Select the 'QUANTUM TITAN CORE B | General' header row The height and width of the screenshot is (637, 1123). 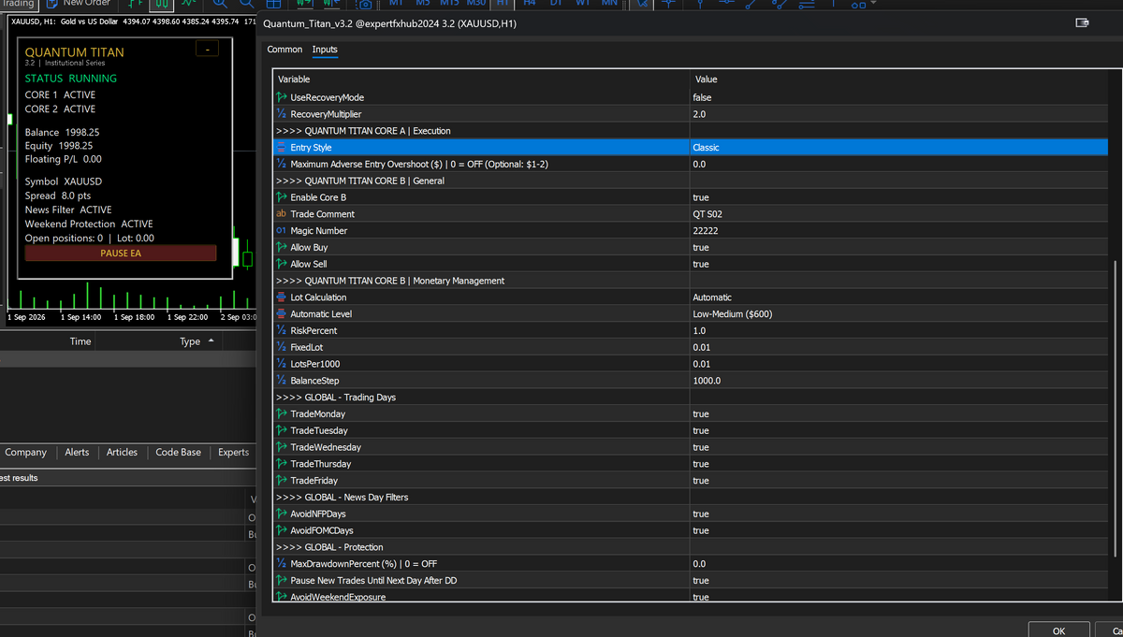tap(691, 181)
